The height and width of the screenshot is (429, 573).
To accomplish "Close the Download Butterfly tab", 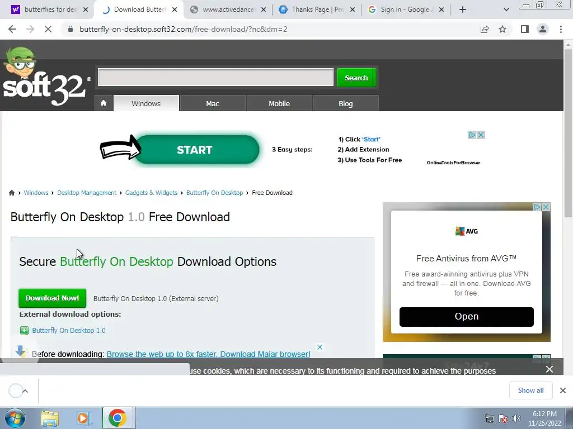I will (175, 10).
